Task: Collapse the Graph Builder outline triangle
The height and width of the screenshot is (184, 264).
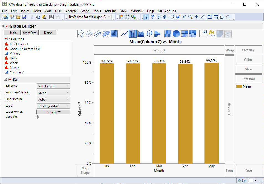Action: pyautogui.click(x=2, y=26)
